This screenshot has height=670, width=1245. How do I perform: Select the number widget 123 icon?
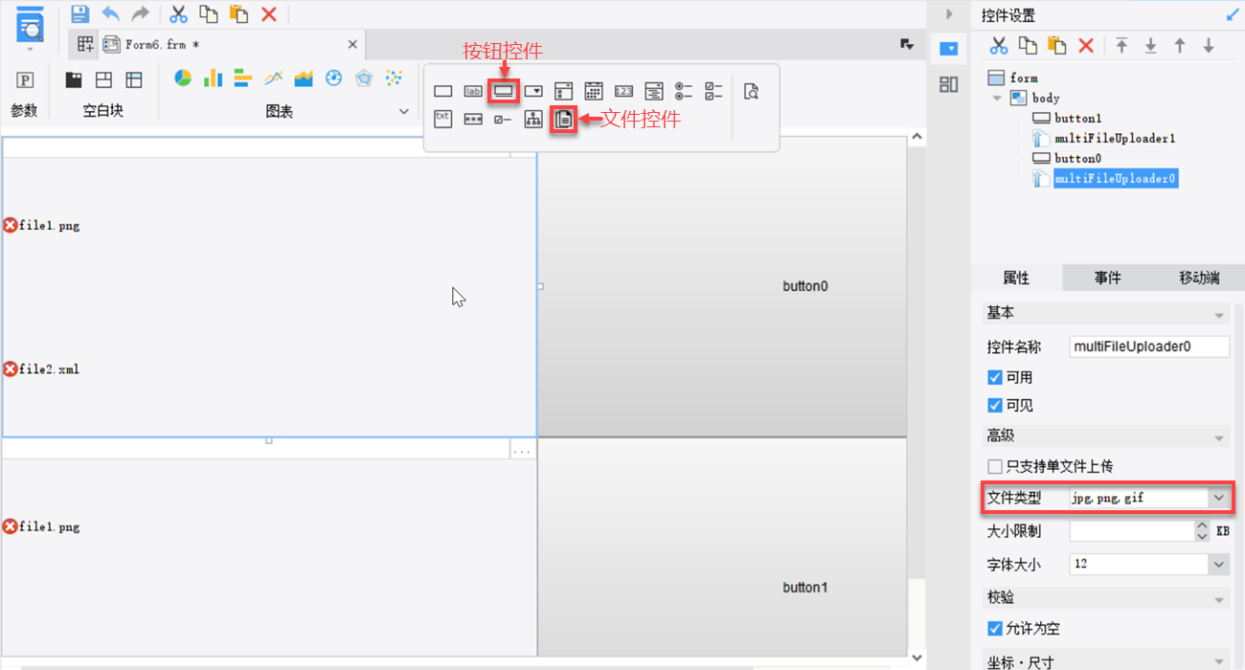(623, 92)
